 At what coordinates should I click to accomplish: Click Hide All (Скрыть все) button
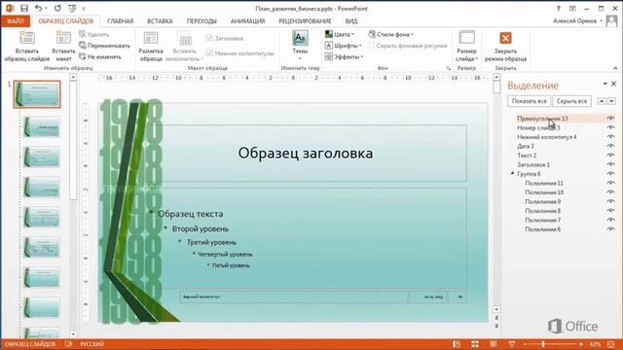click(x=571, y=101)
